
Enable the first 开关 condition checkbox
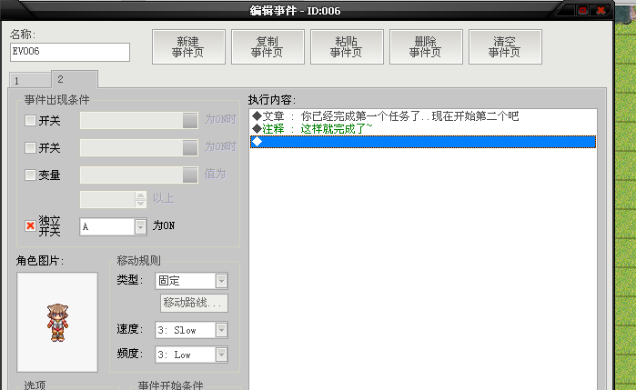30,120
